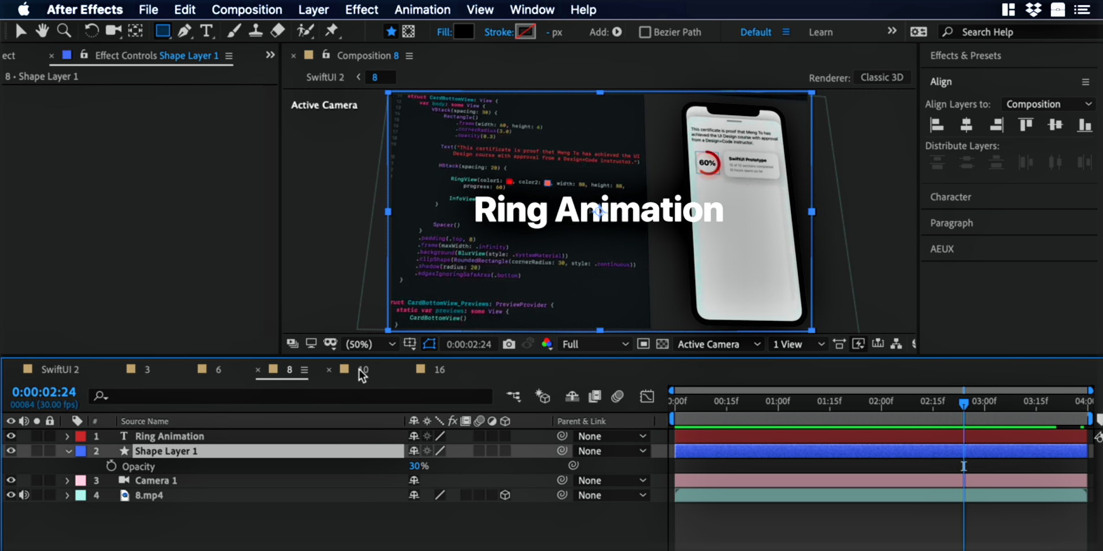Viewport: 1103px width, 551px height.
Task: Click the Take Snapshot camera icon
Action: pyautogui.click(x=509, y=344)
